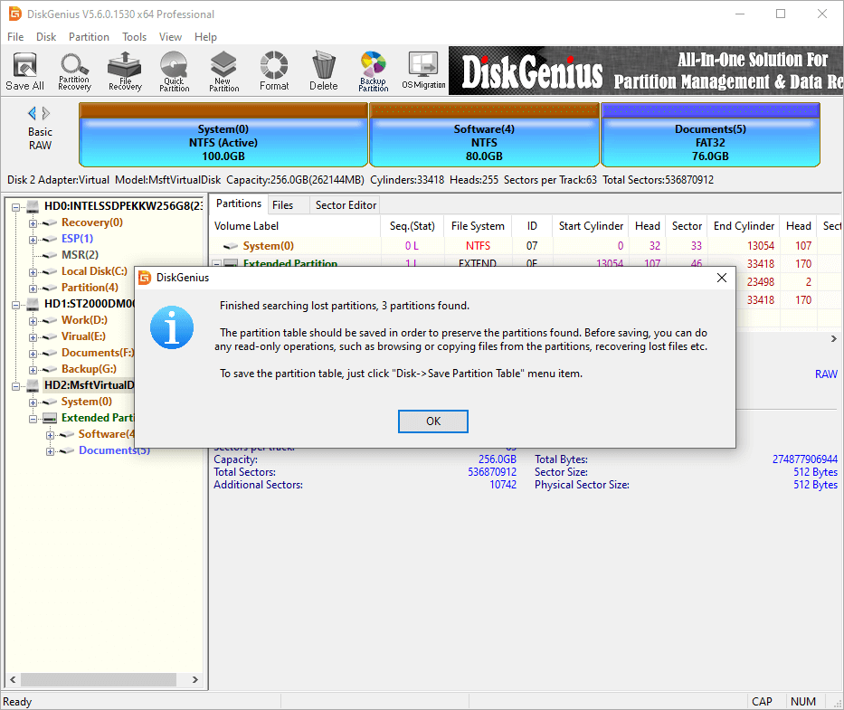Expand the ESP(1) partition node
Image resolution: width=844 pixels, height=710 pixels.
(33, 240)
